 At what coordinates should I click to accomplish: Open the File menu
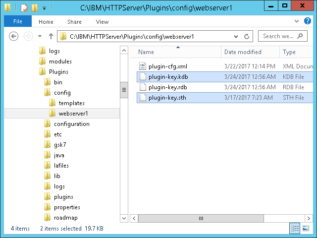pyautogui.click(x=17, y=21)
